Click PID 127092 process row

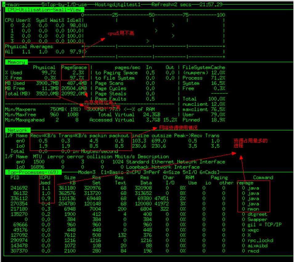tap(19, 235)
